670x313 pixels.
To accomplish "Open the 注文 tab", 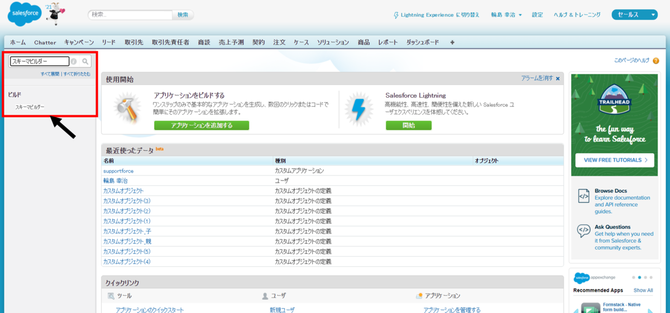I will click(x=280, y=42).
